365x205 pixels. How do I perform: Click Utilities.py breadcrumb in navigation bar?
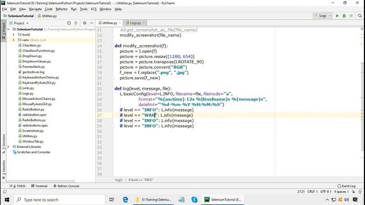point(47,16)
